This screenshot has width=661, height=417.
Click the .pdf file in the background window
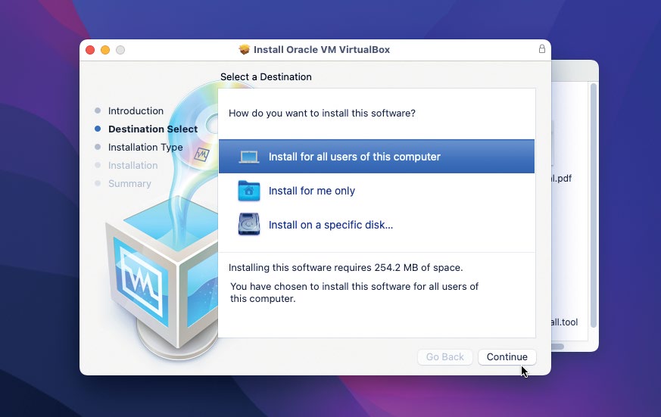[x=560, y=179]
